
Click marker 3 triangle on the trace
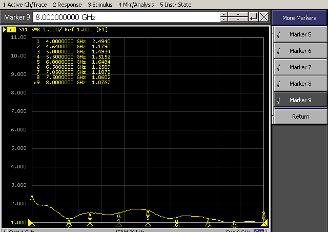click(x=90, y=216)
